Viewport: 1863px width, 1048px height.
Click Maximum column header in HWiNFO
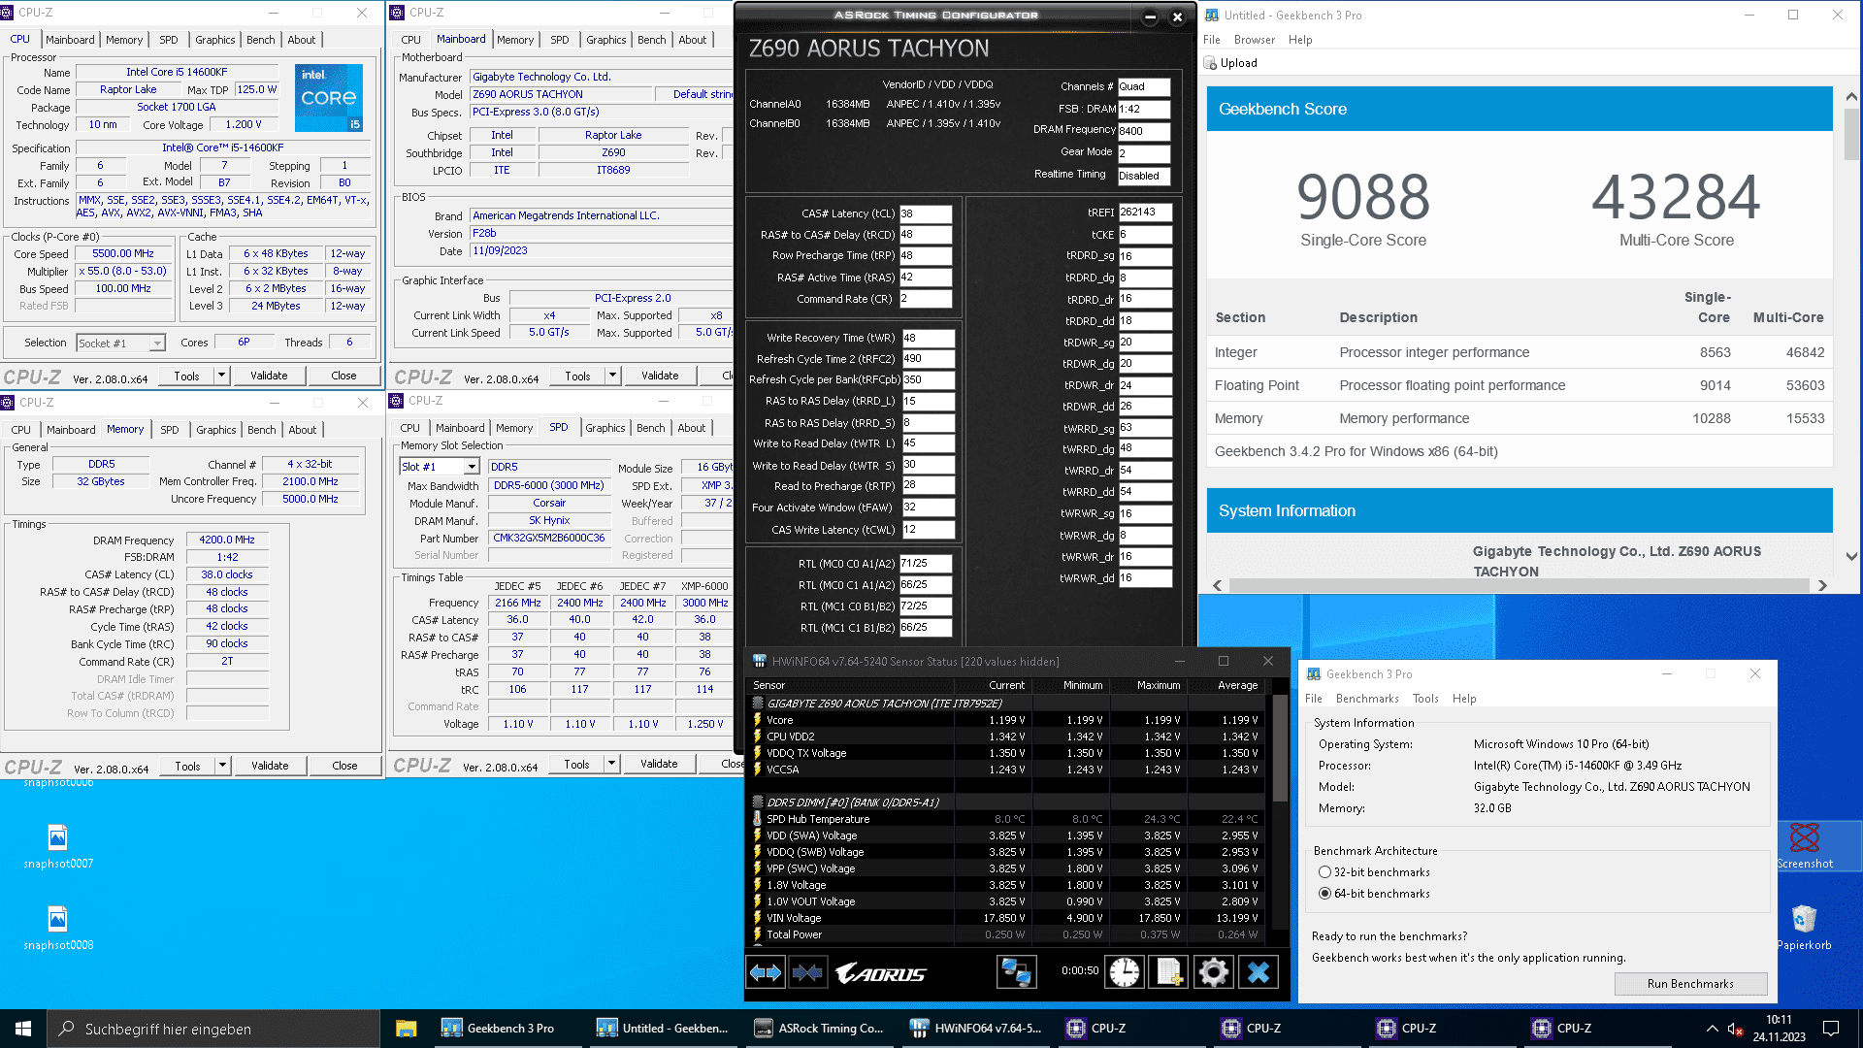click(1159, 685)
